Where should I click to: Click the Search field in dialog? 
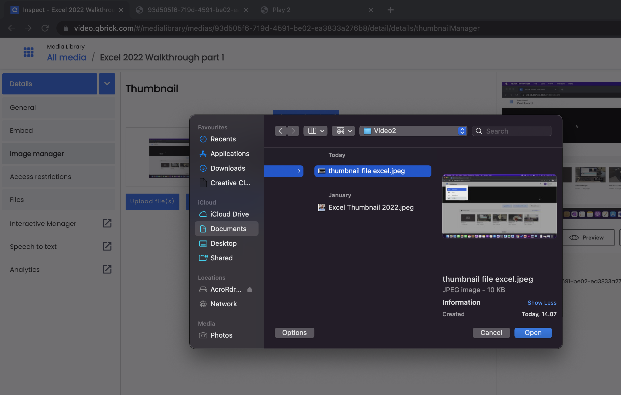point(512,131)
